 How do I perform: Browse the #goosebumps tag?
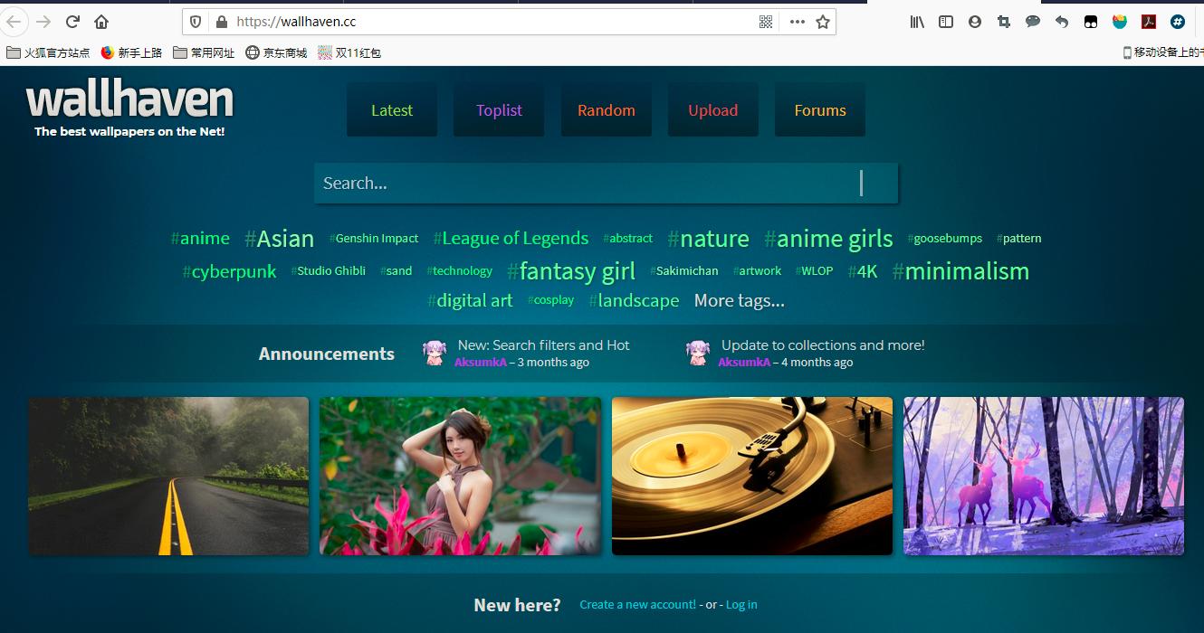[x=945, y=239]
